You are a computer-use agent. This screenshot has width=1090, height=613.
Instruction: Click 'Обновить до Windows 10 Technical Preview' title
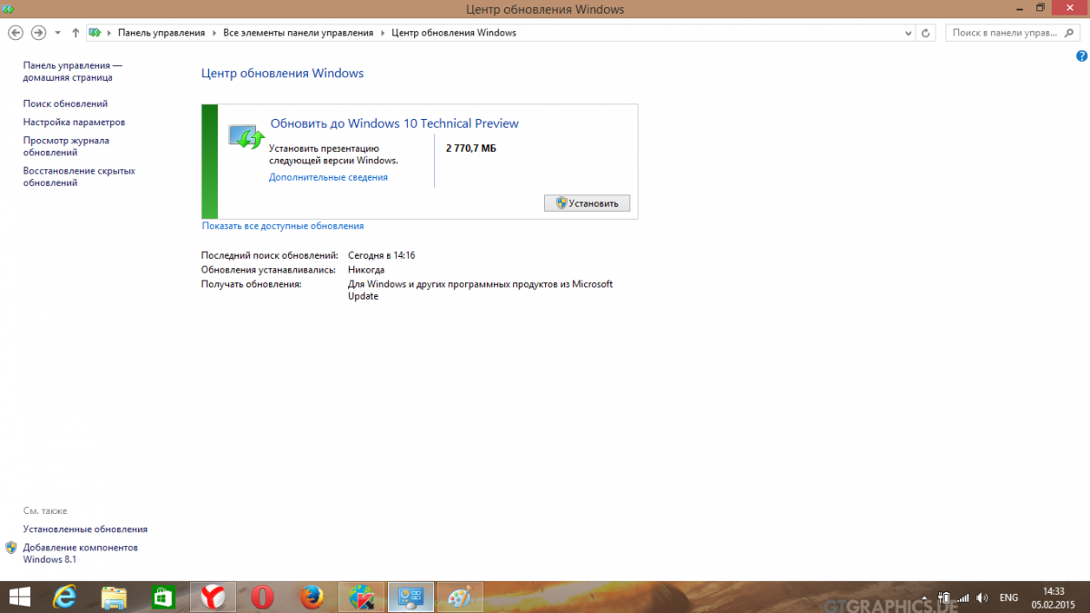(x=394, y=124)
